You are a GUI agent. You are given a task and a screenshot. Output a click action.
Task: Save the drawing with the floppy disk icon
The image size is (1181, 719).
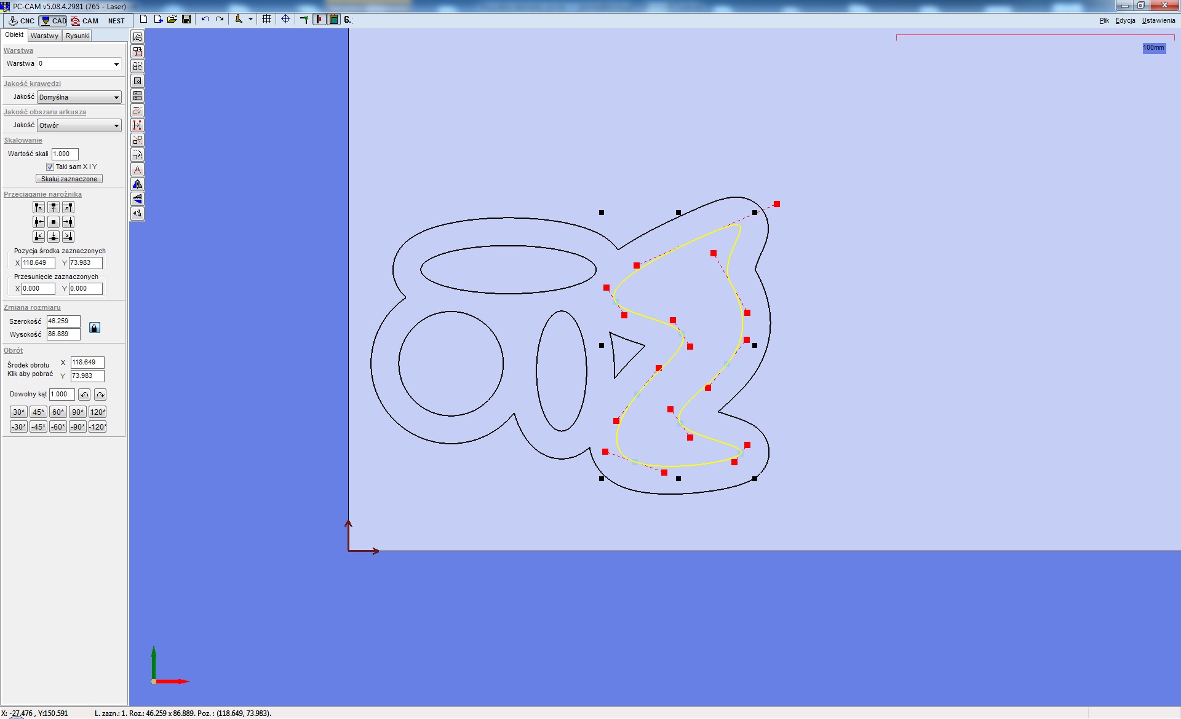186,20
